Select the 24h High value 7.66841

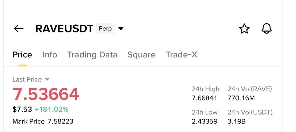pos(204,98)
